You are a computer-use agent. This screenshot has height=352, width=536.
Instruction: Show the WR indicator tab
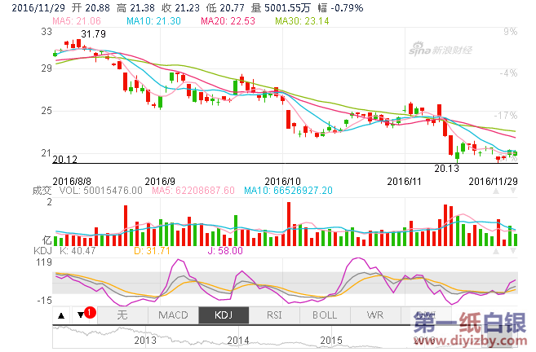point(375,315)
